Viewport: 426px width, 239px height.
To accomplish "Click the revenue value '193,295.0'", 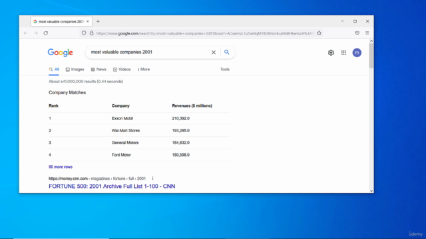I will pos(180,131).
